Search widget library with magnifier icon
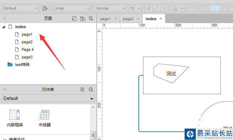Screen dimensions: 233x140 [91, 89]
